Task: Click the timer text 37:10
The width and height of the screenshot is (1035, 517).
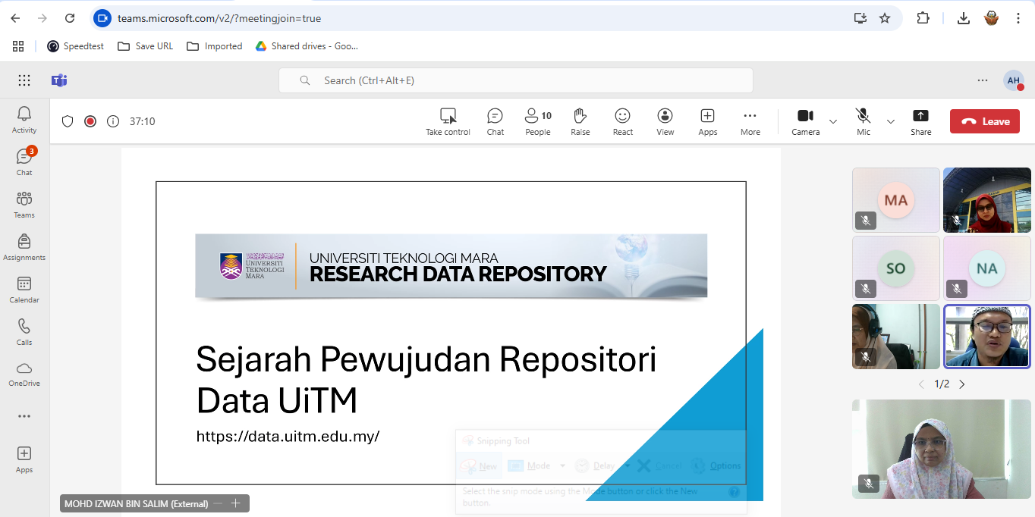Action: [143, 121]
